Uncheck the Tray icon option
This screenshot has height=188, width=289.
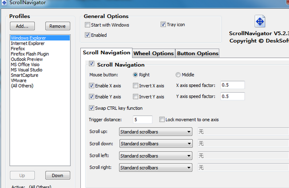click(163, 24)
